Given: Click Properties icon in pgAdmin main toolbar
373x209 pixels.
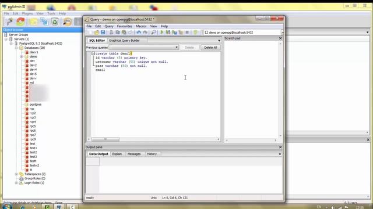Looking at the screenshot, I should click(33, 21).
